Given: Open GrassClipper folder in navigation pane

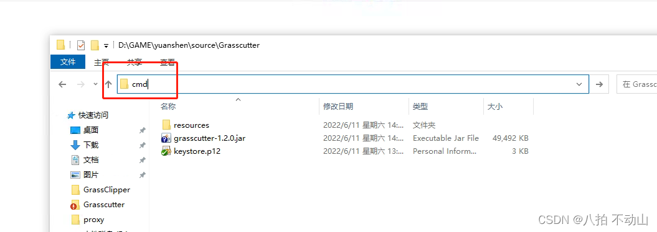Looking at the screenshot, I should [107, 190].
